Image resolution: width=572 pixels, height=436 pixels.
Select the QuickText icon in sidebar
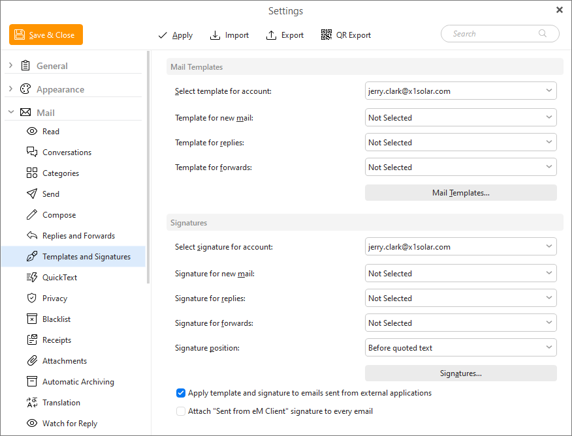click(x=31, y=278)
